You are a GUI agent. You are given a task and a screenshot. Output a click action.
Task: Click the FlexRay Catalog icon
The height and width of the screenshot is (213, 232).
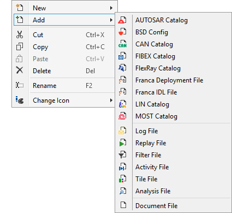pos(122,68)
